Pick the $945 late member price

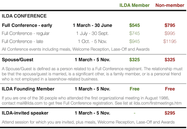[135, 41]
